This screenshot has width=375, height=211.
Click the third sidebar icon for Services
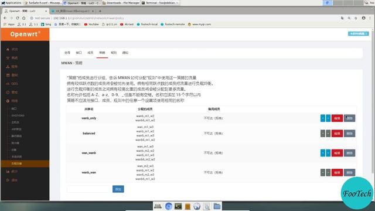pyautogui.click(x=8, y=66)
